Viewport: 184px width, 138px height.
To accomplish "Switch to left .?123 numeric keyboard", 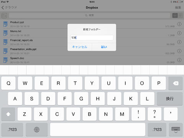I will coord(12,130).
